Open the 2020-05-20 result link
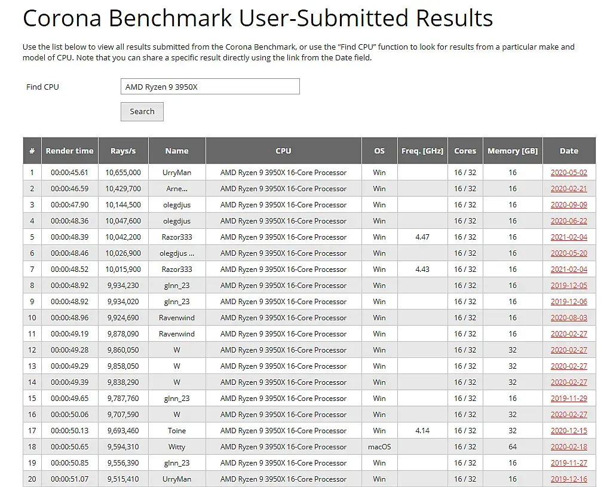Image resolution: width=604 pixels, height=487 pixels. click(x=569, y=253)
